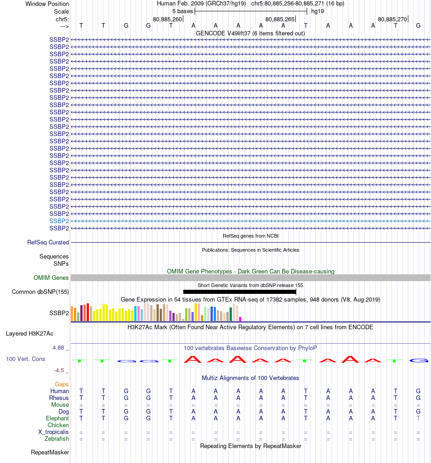Click the light-blue highlighted SSBP2 transcript label

(x=59, y=221)
